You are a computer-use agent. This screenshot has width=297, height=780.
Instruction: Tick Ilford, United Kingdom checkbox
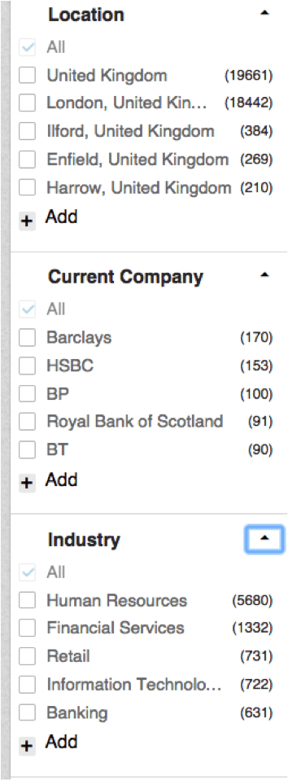[x=27, y=132]
